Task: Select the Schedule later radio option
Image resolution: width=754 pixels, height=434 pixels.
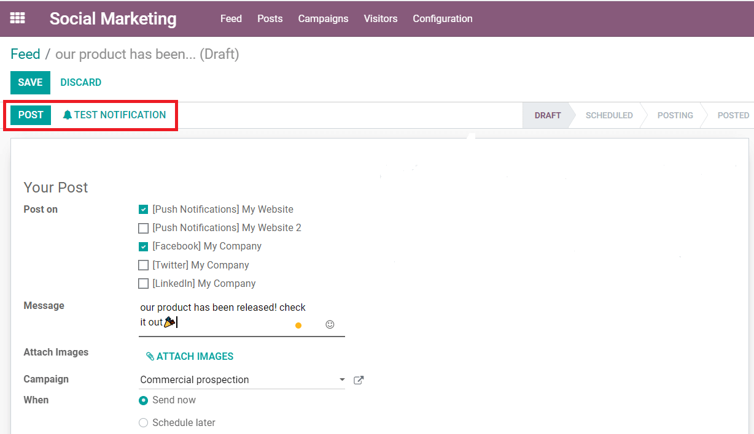Action: 144,423
